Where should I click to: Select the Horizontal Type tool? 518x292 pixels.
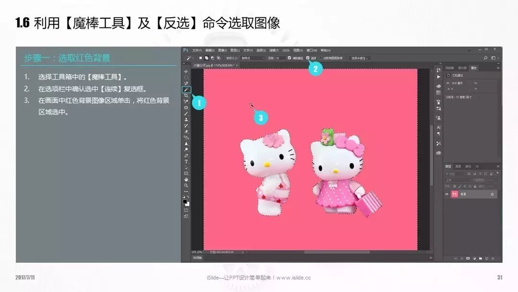point(186,161)
